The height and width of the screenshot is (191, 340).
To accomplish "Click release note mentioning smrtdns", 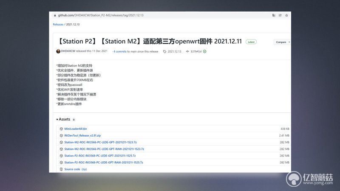I will [x=69, y=104].
